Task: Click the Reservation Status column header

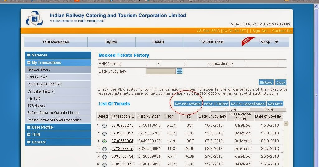Action: tap(241, 116)
